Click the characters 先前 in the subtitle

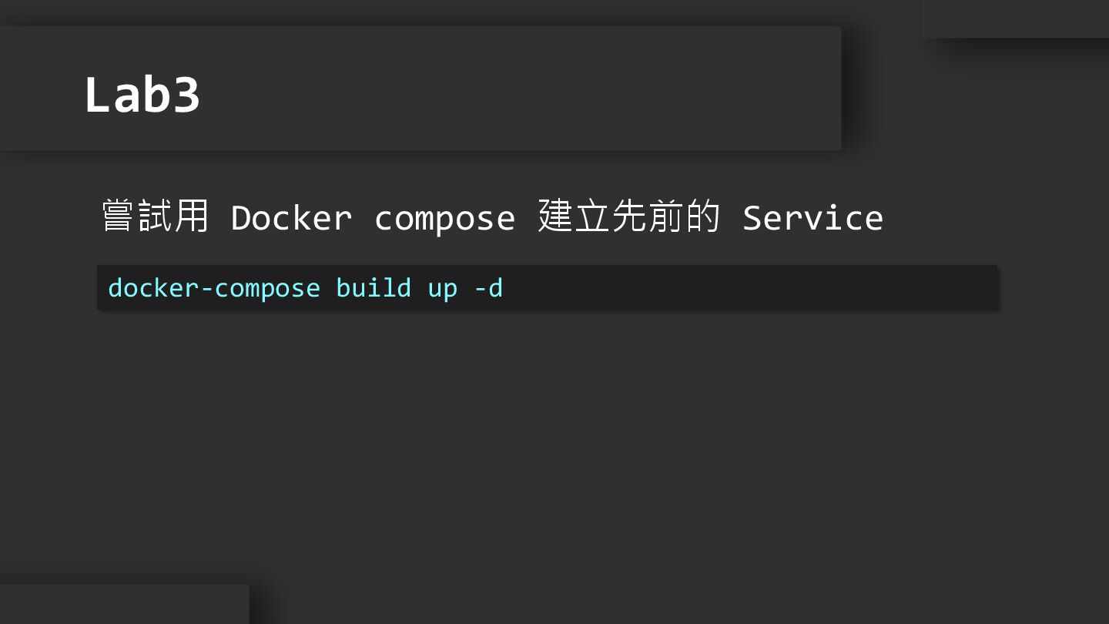tap(646, 216)
